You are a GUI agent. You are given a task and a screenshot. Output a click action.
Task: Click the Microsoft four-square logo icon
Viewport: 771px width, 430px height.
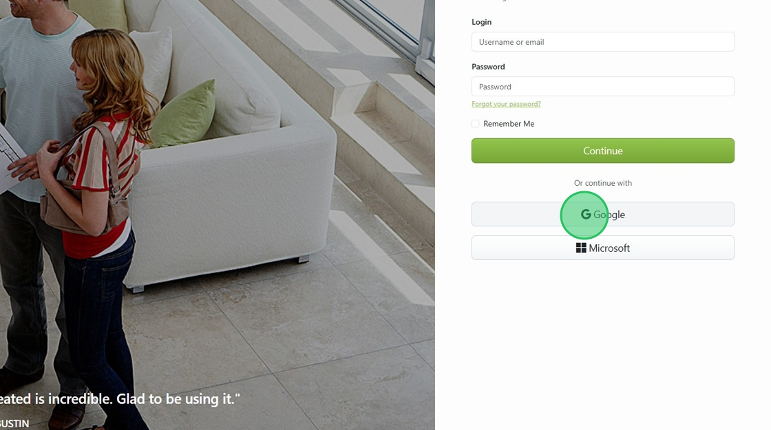(581, 248)
